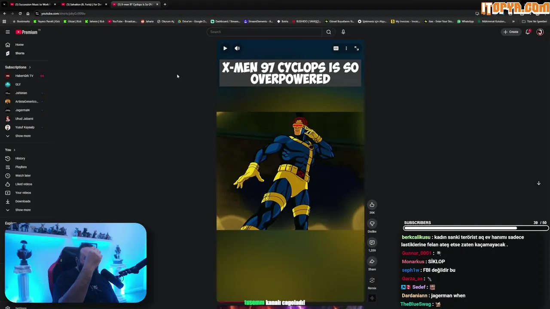This screenshot has height=309, width=550.
Task: Share the Cyclops short
Action: 372,261
